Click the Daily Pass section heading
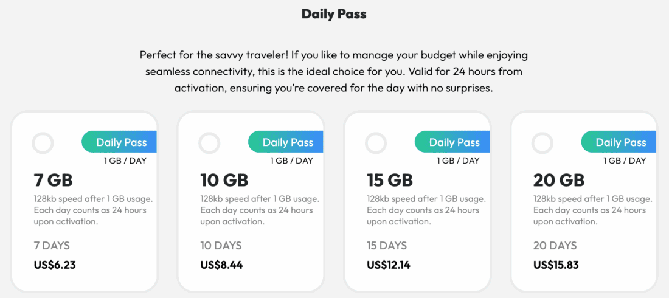This screenshot has width=669, height=298. [334, 13]
